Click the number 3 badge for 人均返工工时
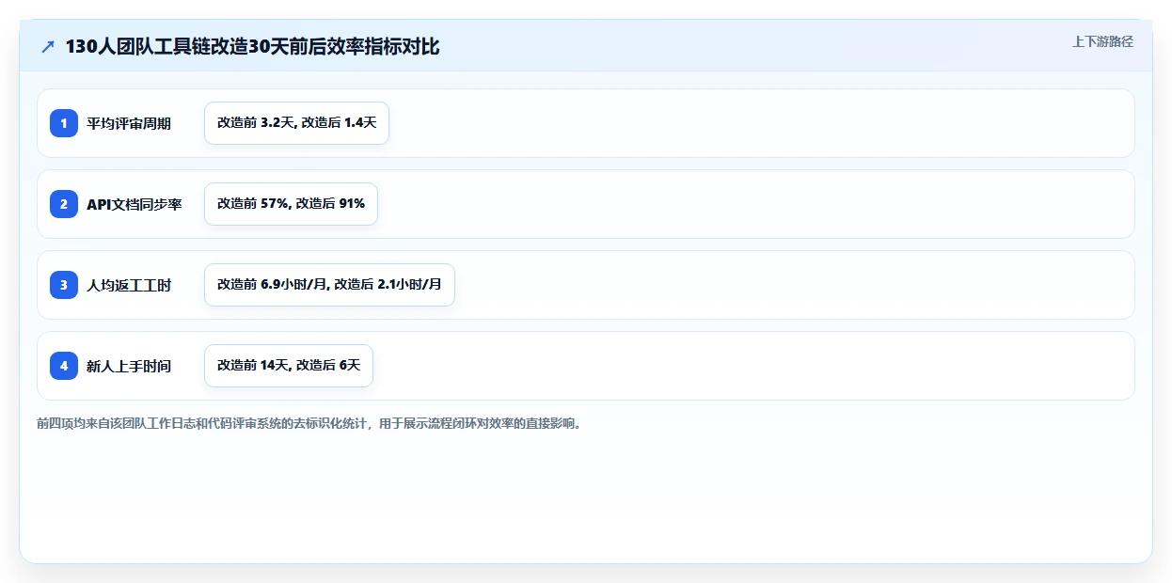The width and height of the screenshot is (1172, 583). (x=64, y=285)
